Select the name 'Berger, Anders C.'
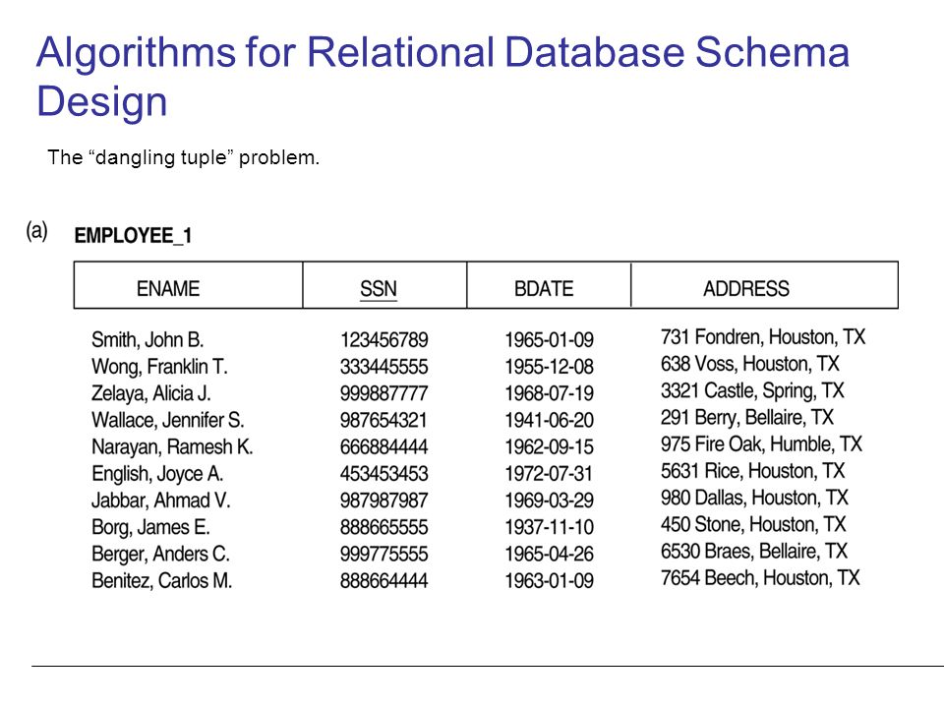The width and height of the screenshot is (944, 708). pyautogui.click(x=160, y=554)
